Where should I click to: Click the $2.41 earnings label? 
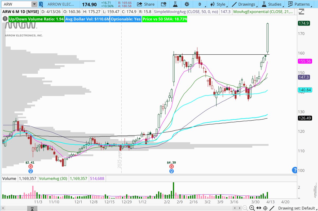click(30, 162)
